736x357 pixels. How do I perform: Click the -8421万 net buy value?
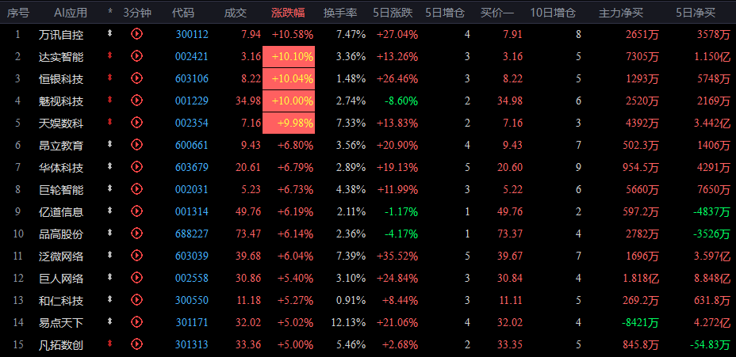click(x=640, y=323)
